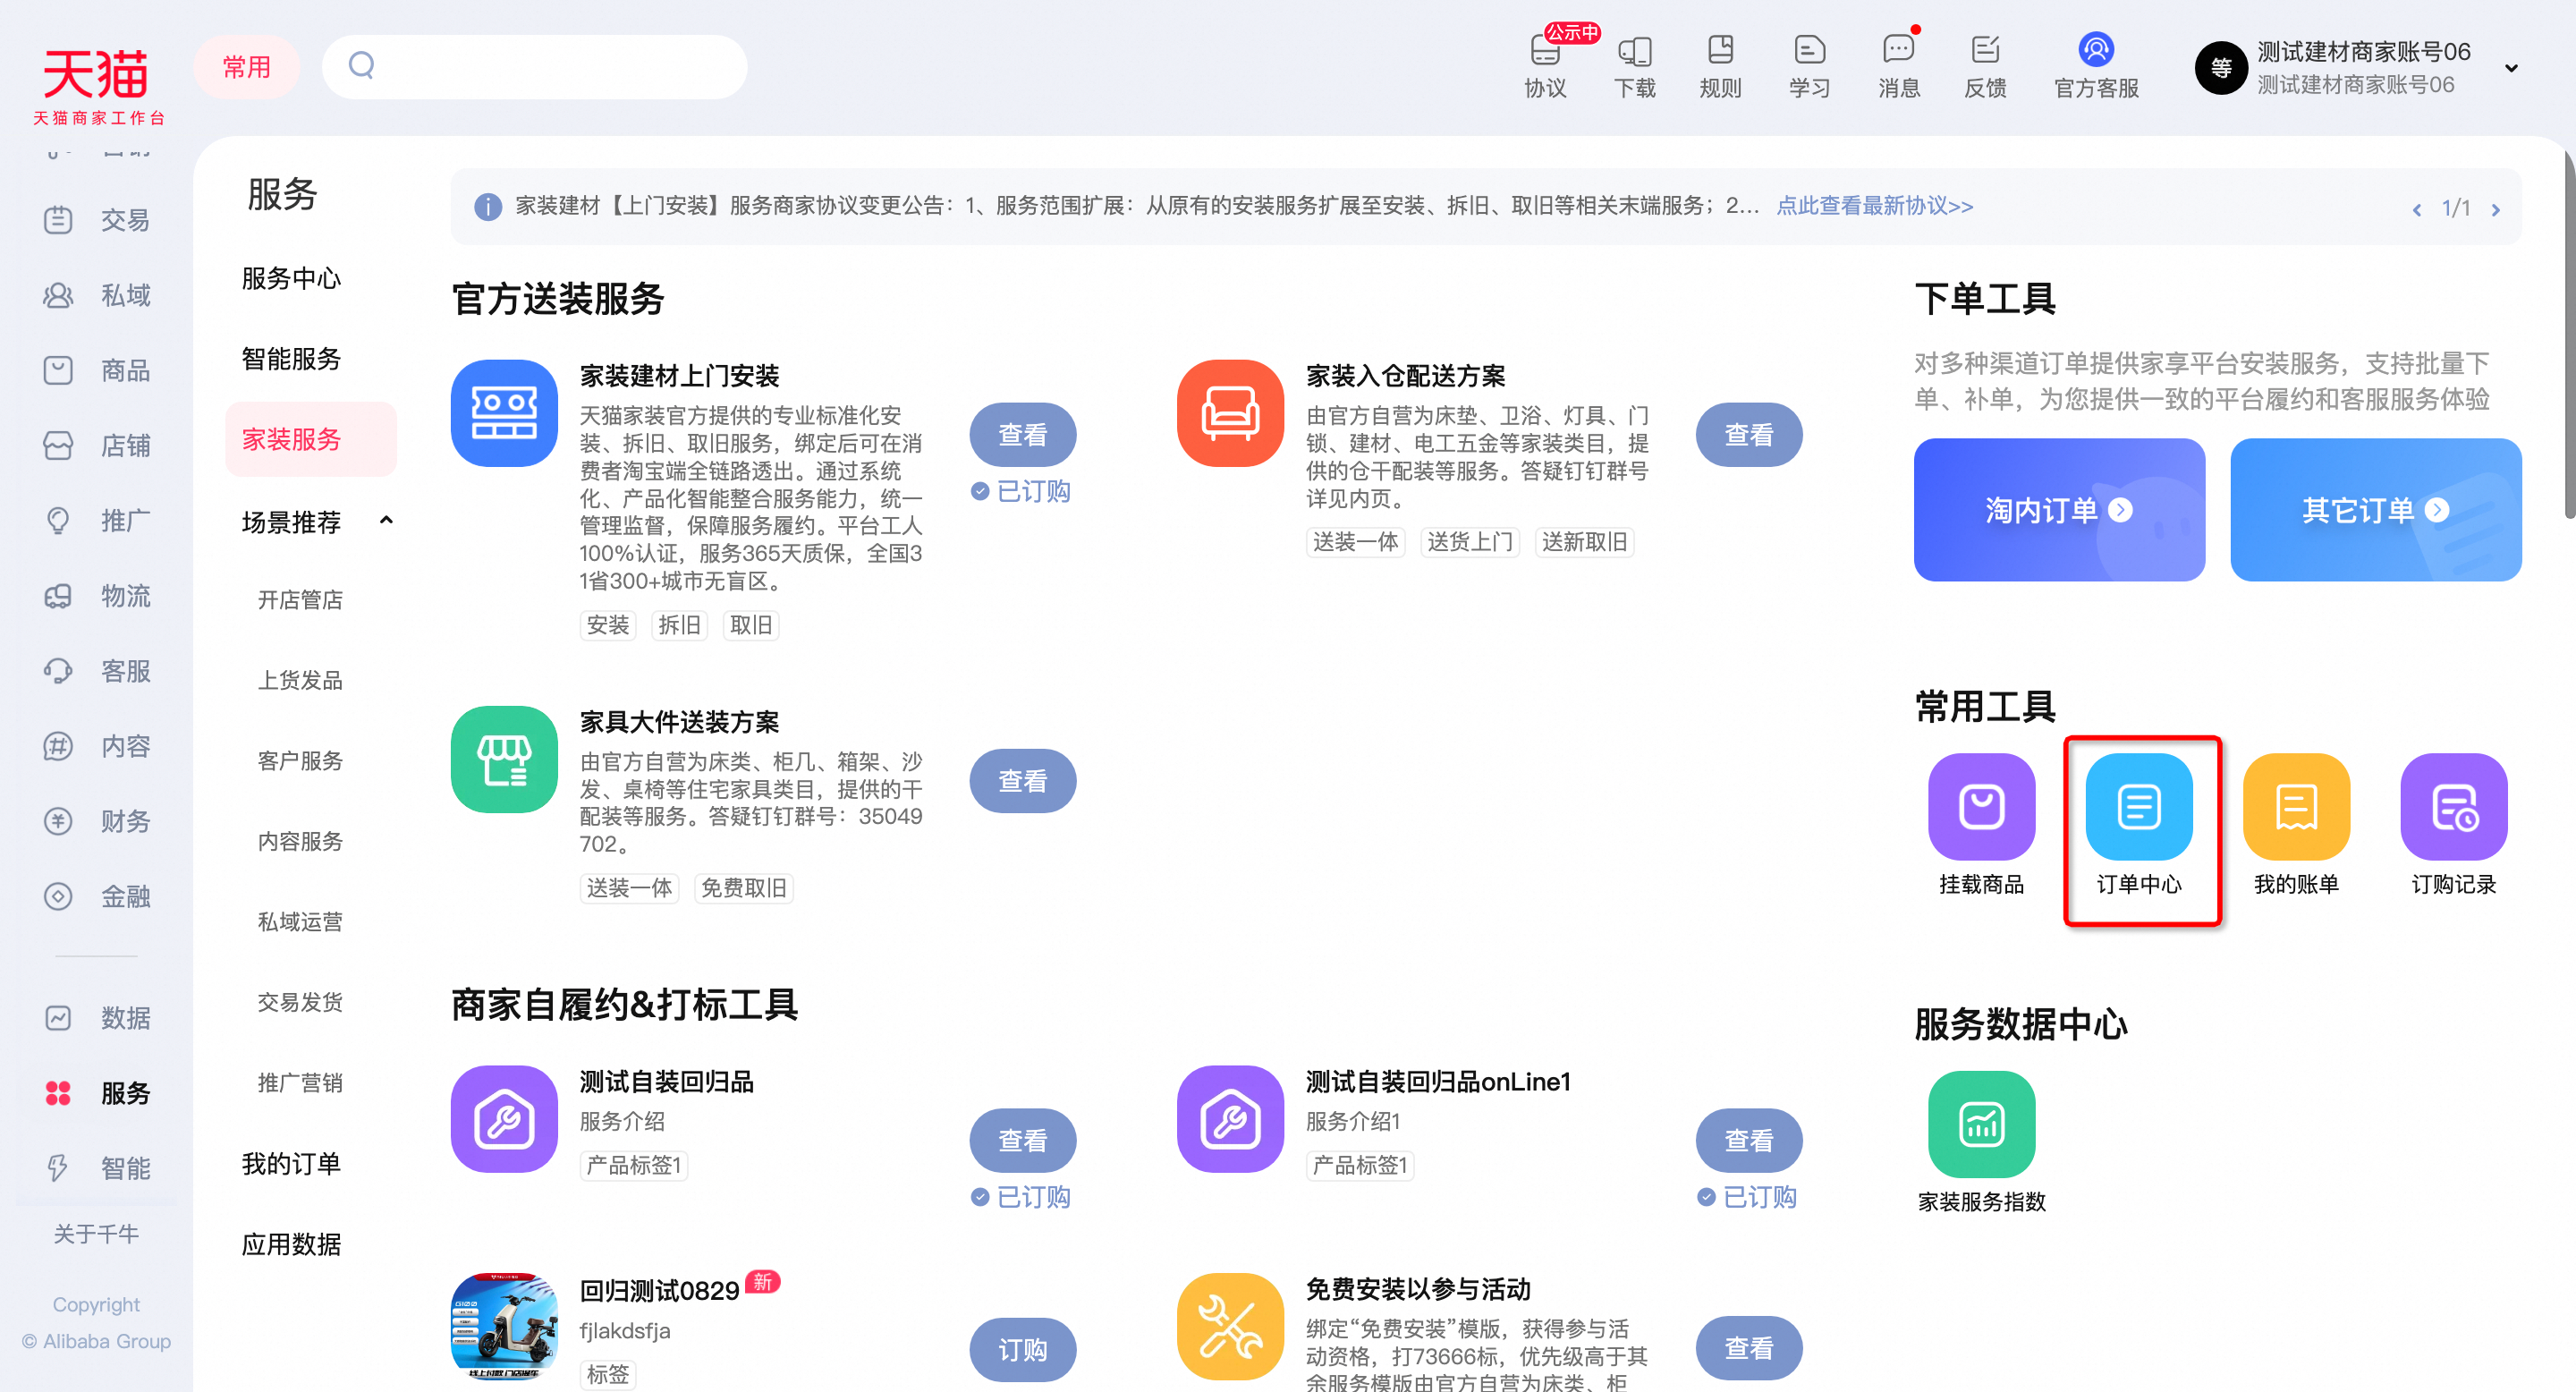Open the 规则 rules icon
Viewport: 2576px width, 1392px height.
tap(1720, 66)
